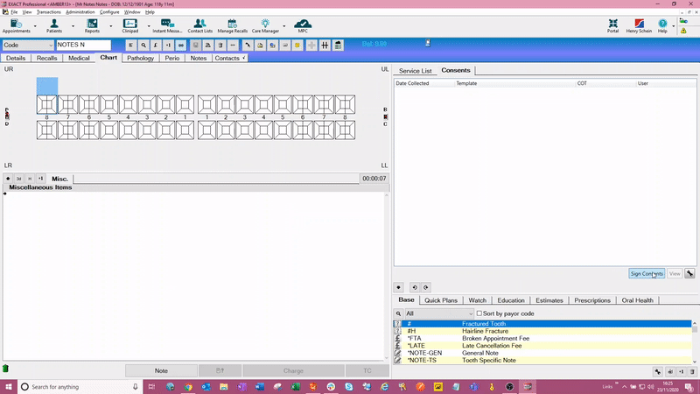Image resolution: width=700 pixels, height=394 pixels.
Task: Click the search icon beside the All dropdown
Action: 398,313
